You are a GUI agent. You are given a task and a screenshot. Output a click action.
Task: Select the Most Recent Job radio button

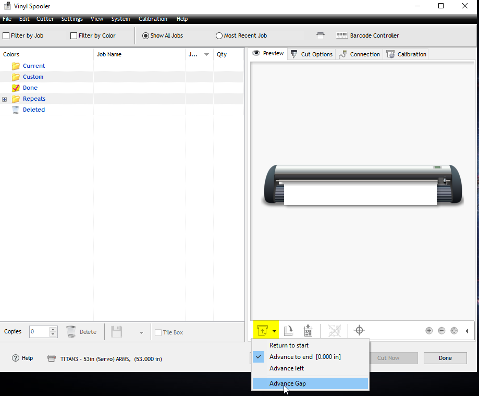click(219, 36)
